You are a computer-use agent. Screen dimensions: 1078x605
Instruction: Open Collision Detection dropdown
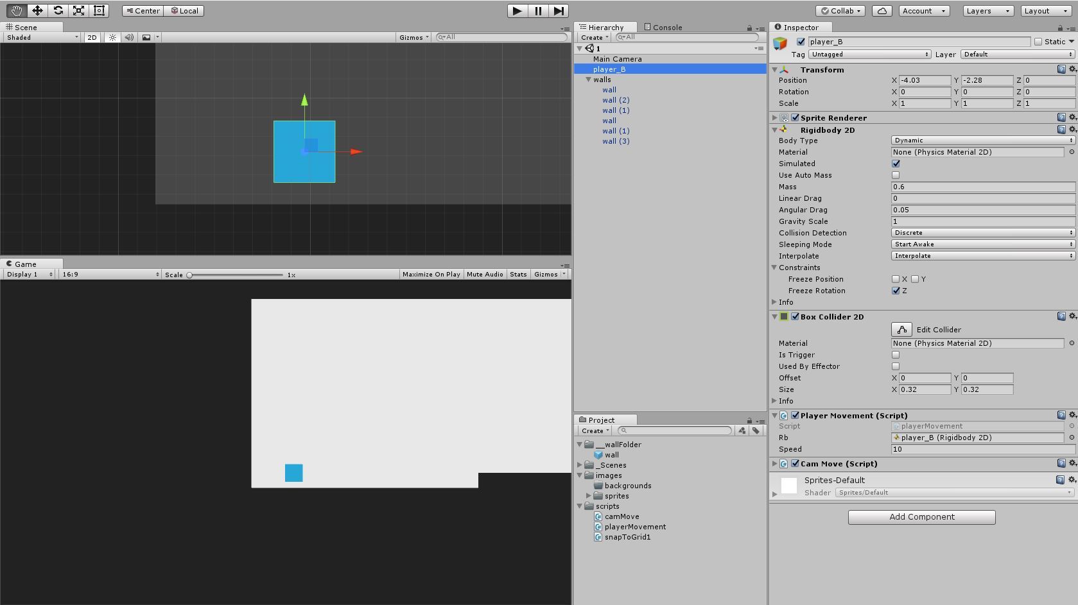(x=983, y=233)
